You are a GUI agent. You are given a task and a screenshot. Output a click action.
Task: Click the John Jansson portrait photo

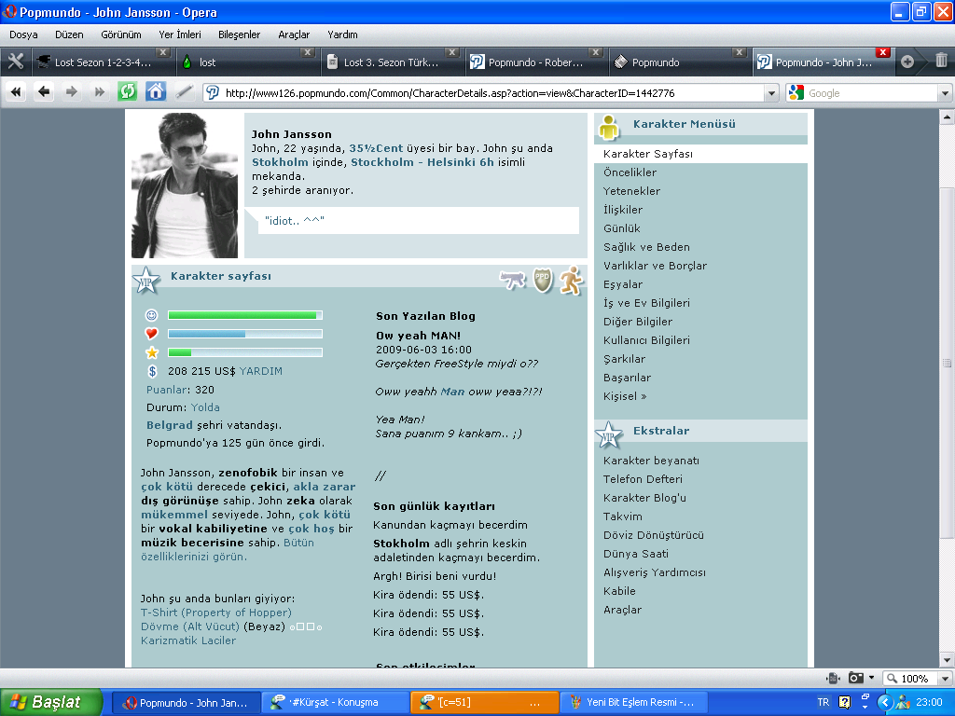185,186
